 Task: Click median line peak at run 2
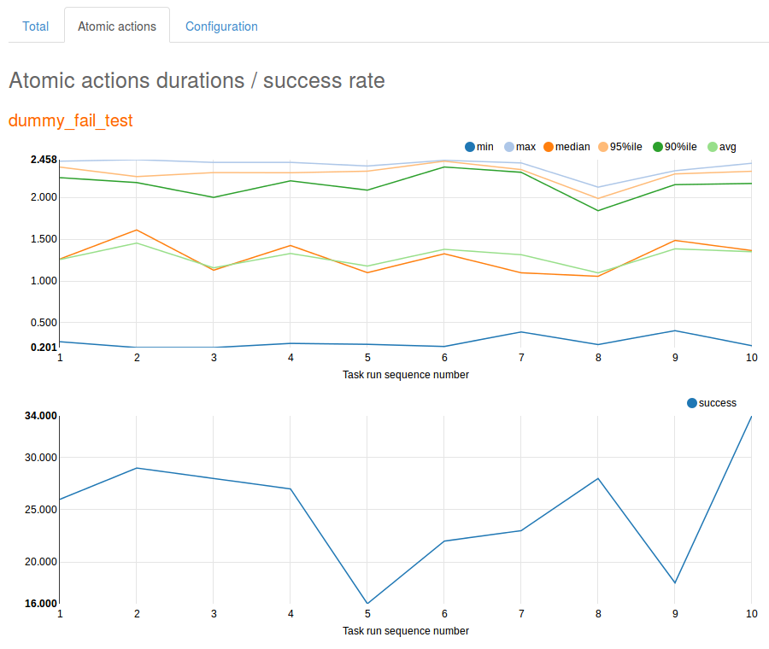click(x=137, y=230)
